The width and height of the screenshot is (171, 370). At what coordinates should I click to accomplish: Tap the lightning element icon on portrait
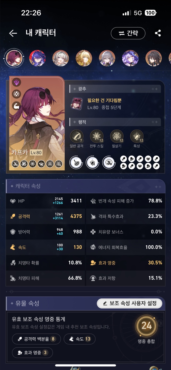tap(16, 82)
